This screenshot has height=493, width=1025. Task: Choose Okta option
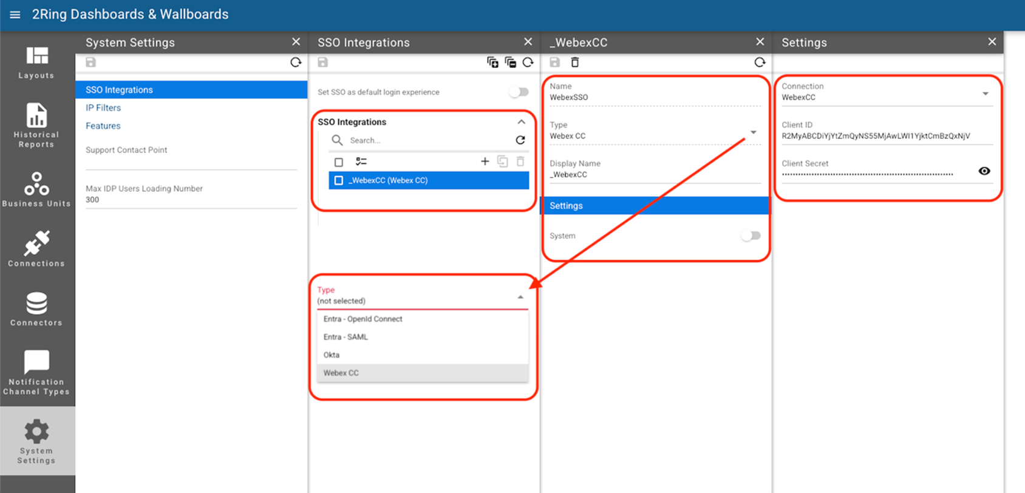pyautogui.click(x=422, y=355)
